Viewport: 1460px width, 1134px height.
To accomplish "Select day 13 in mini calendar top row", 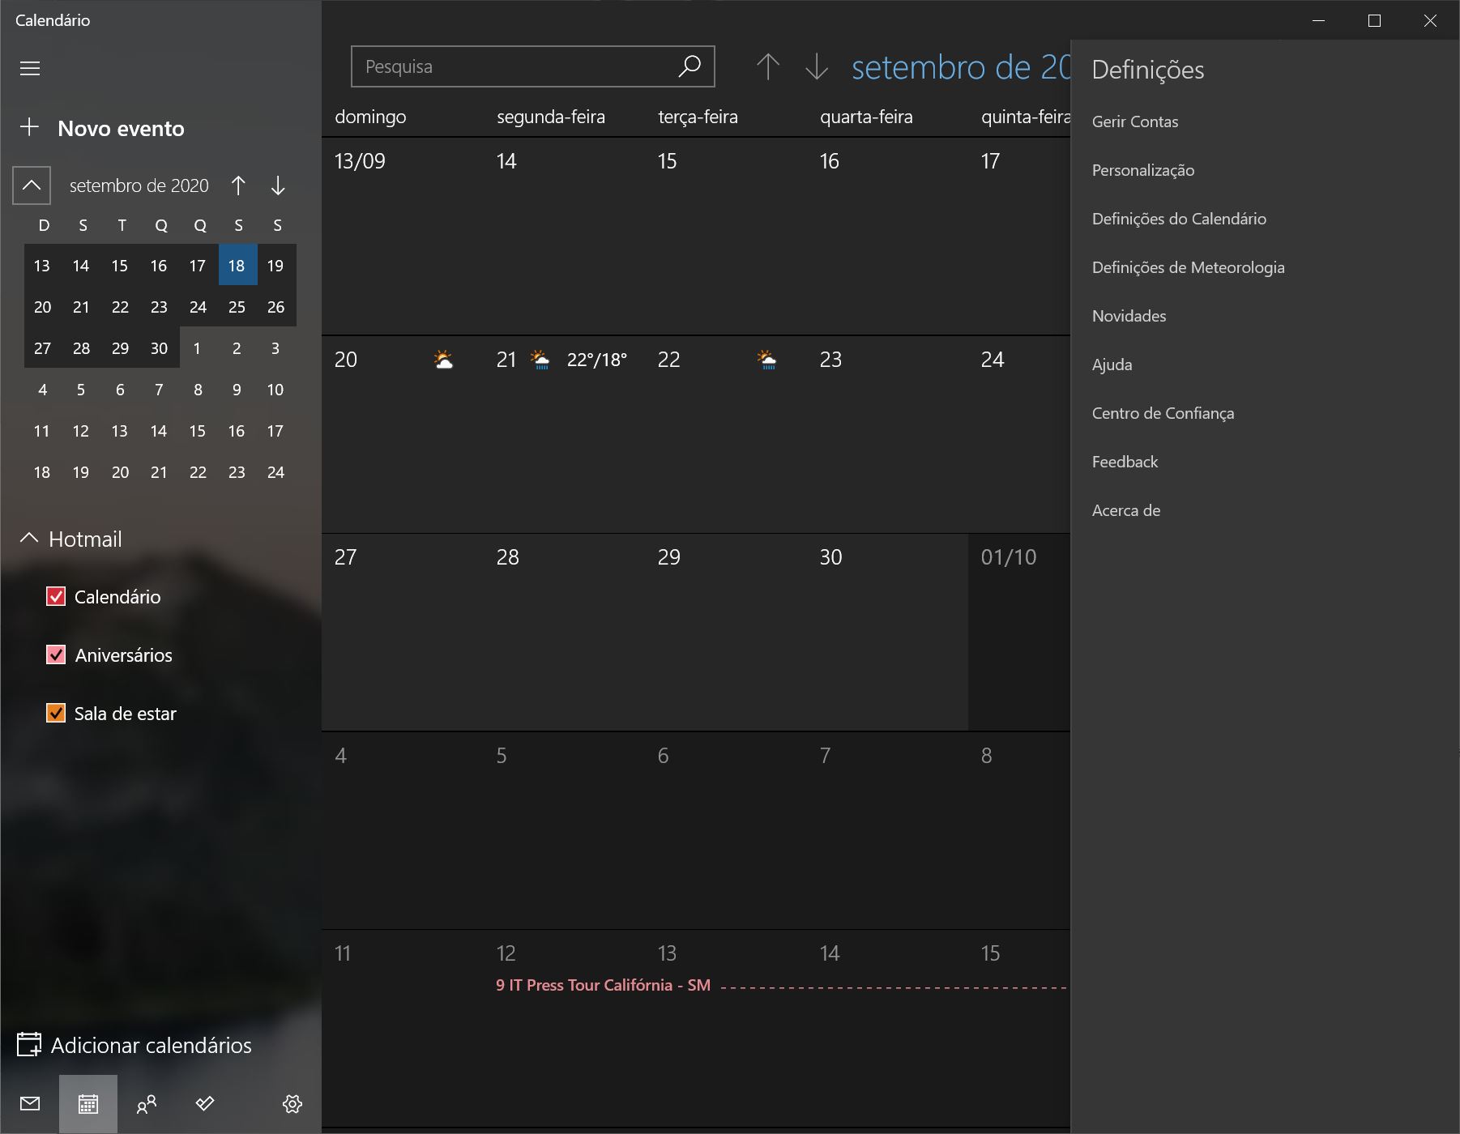I will 42,265.
